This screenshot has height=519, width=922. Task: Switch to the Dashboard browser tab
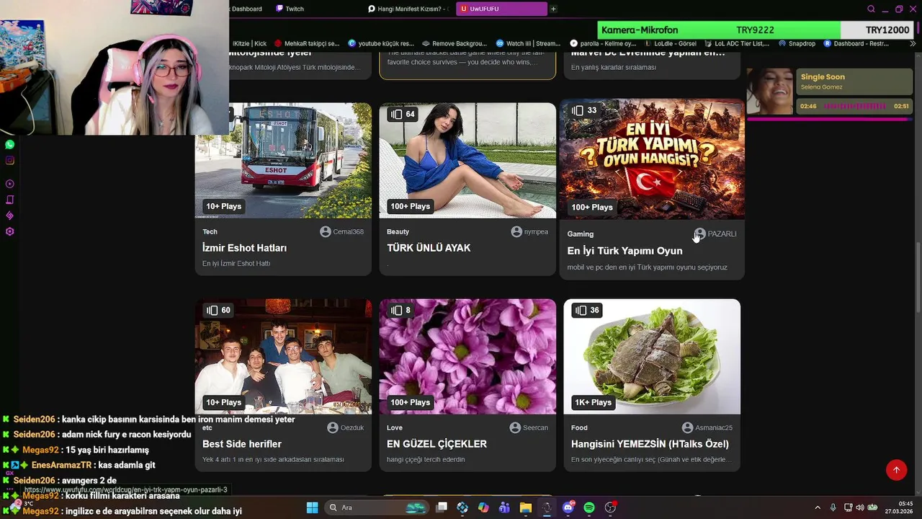tap(246, 9)
